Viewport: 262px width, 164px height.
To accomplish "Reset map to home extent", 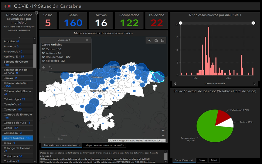I will 156,40.
